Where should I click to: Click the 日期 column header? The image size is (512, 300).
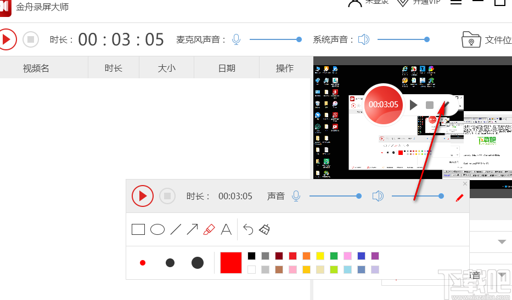tap(227, 68)
